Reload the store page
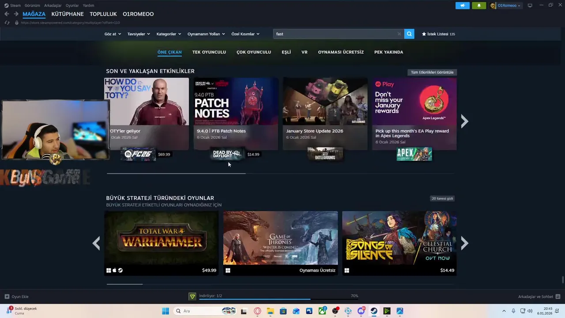This screenshot has width=565, height=318. 7,23
